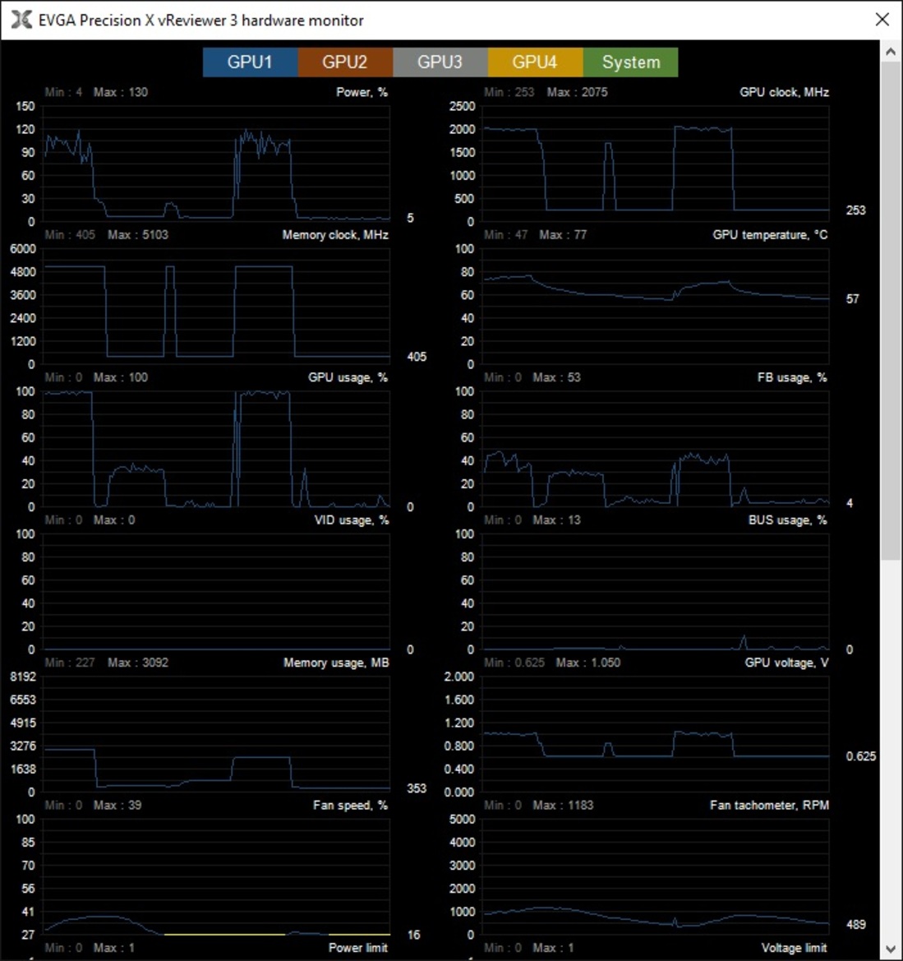Click 'Max : 1183' above Fan tachometer

click(x=563, y=806)
